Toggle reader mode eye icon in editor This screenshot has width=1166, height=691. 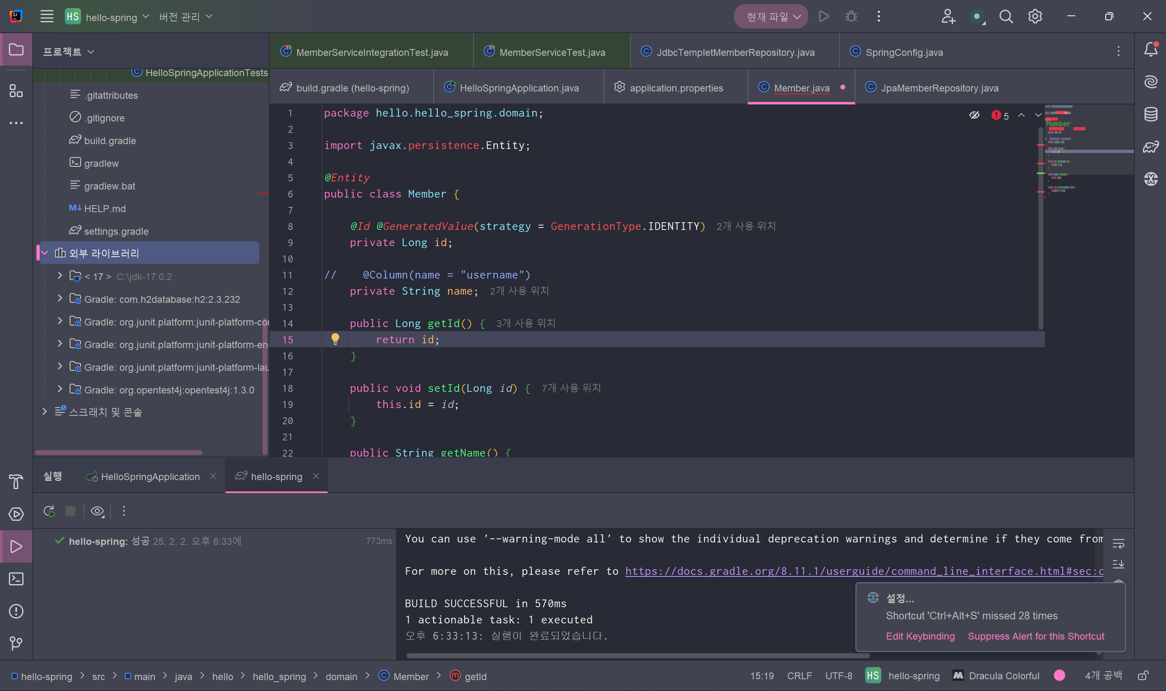point(974,115)
